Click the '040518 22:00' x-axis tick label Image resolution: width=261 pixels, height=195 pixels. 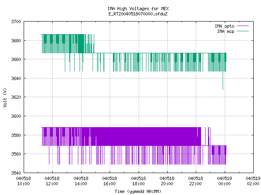coord(196,181)
